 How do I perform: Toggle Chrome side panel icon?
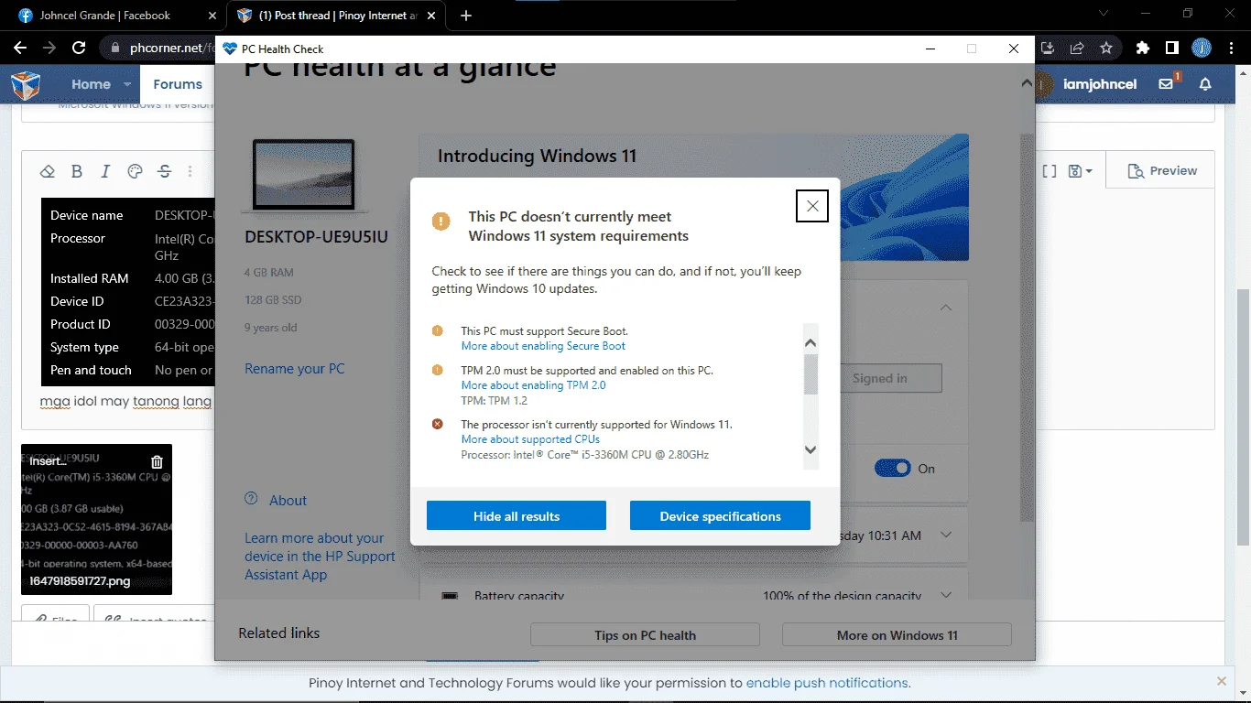click(1171, 48)
